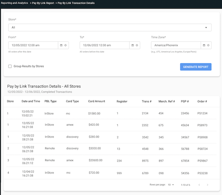This screenshot has width=222, height=195.
Task: Go to previous results page arrow
Action: click(199, 185)
